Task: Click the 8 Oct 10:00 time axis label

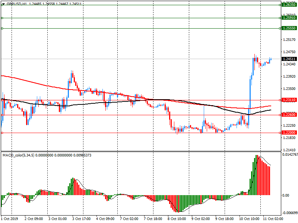Action: [176, 219]
